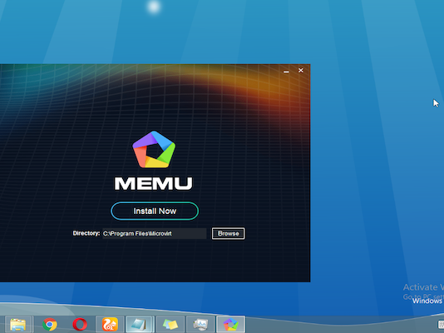Click the Go to PC settings text
This screenshot has height=333, width=444.
pyautogui.click(x=423, y=296)
